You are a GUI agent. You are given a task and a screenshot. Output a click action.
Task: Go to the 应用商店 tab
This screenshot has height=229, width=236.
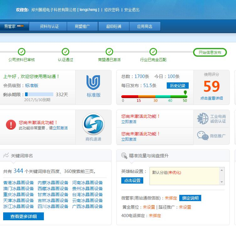click(x=145, y=26)
